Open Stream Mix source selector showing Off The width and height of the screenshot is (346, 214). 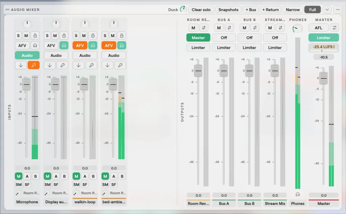point(275,38)
